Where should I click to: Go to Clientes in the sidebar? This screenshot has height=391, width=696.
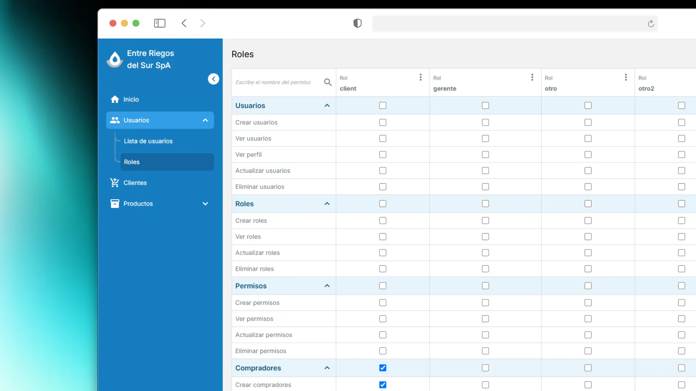135,183
